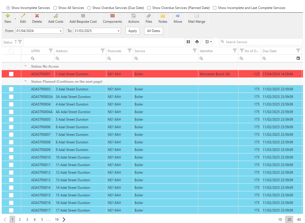Open the Components toolbar icon
305x223 pixels.
(x=112, y=16)
